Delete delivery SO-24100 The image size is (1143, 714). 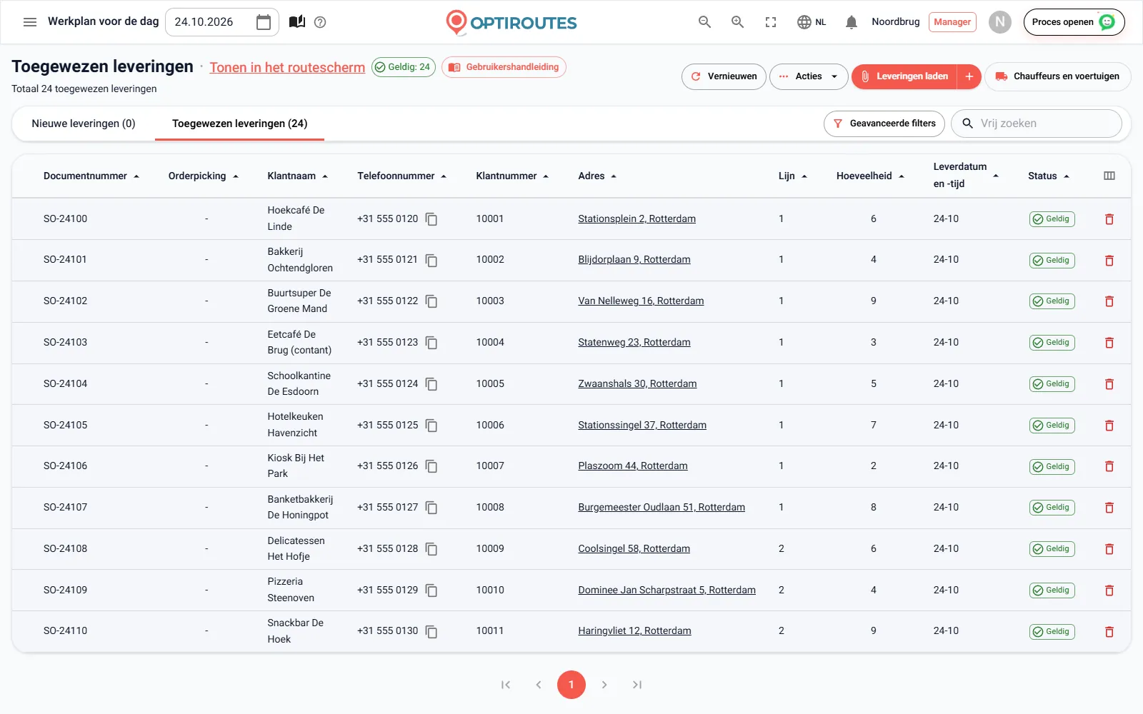click(1109, 219)
